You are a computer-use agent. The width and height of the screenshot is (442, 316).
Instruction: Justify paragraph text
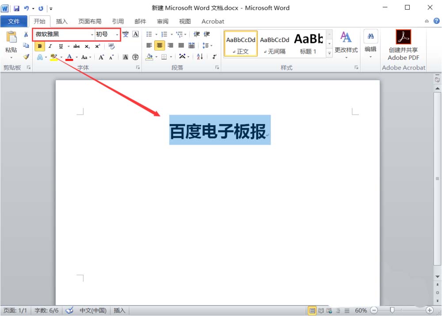click(181, 46)
